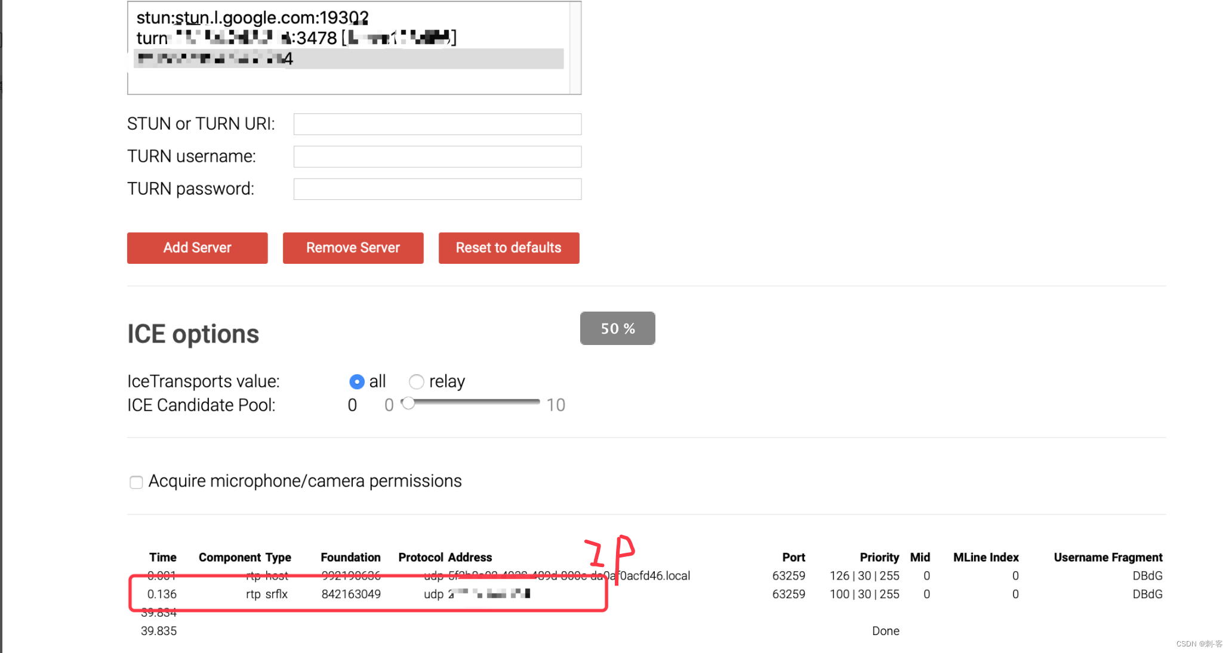Select the 'relay' IceTransports radio option
This screenshot has height=653, width=1232.
417,381
